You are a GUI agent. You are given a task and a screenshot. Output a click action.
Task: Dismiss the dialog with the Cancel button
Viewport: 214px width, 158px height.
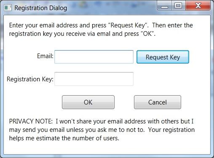(158, 102)
